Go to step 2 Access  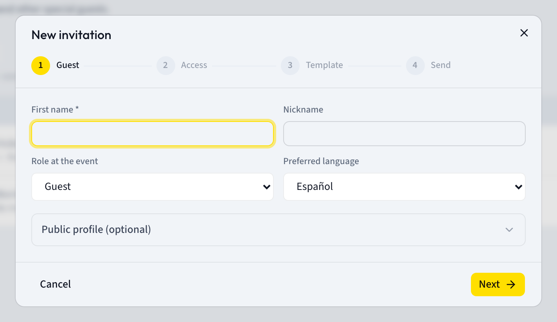(182, 65)
